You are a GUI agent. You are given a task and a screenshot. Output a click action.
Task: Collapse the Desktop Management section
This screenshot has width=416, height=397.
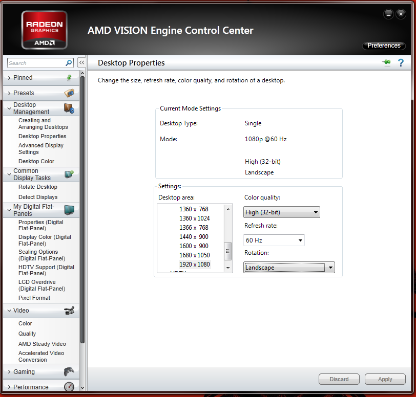pos(9,108)
